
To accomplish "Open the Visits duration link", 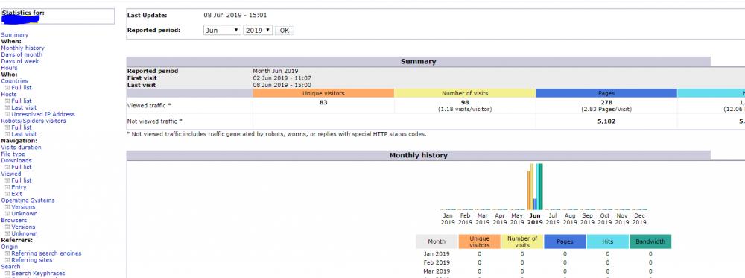I will click(21, 148).
